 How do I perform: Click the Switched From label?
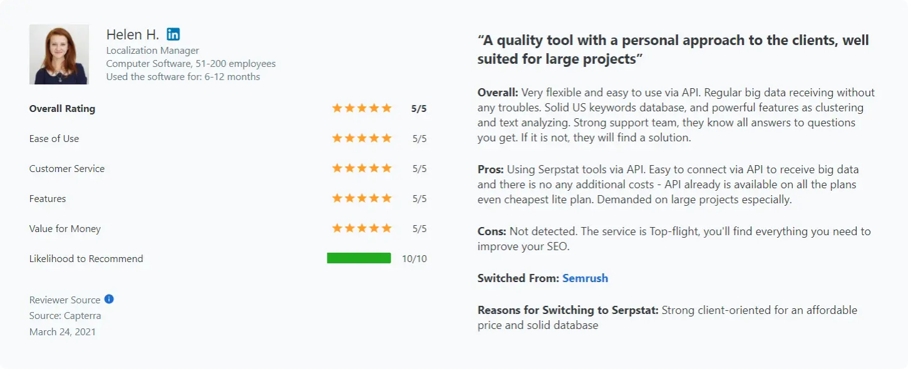[x=518, y=278]
